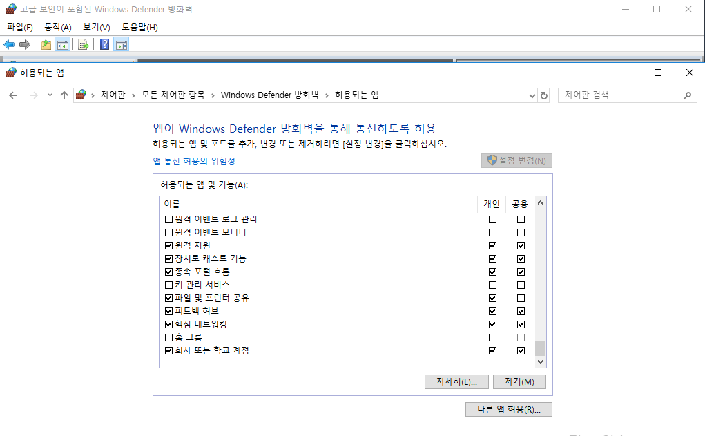The height and width of the screenshot is (436, 705).
Task: Click the back arrow in MMC toolbar
Action: (9, 44)
